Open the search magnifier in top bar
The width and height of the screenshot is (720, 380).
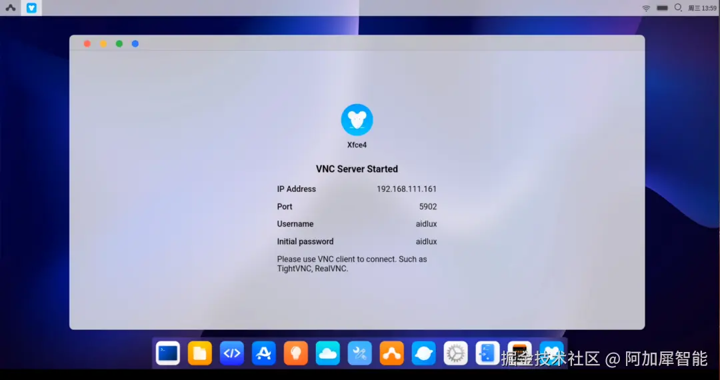point(678,8)
